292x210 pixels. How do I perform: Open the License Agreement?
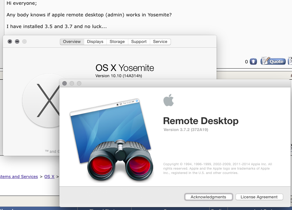pyautogui.click(x=259, y=197)
